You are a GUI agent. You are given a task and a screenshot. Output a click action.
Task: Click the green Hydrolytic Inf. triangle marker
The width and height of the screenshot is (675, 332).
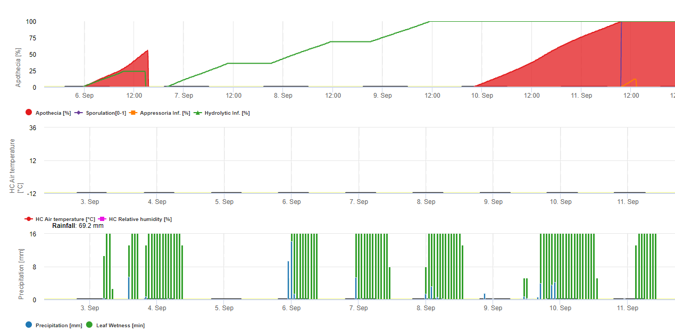click(x=198, y=113)
